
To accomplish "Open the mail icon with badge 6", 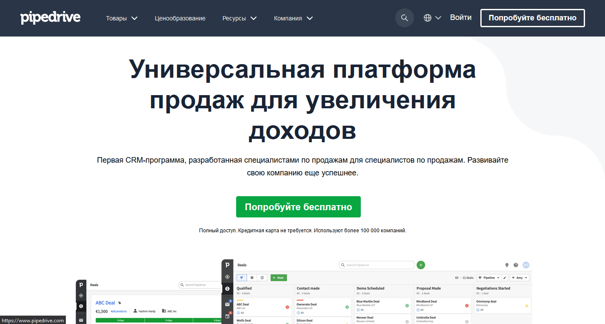I will coord(228,304).
